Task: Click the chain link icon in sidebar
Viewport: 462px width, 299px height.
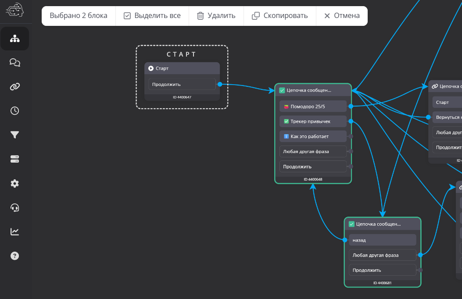Action: [x=15, y=87]
